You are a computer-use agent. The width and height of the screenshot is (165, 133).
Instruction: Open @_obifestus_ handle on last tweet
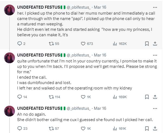78,108
